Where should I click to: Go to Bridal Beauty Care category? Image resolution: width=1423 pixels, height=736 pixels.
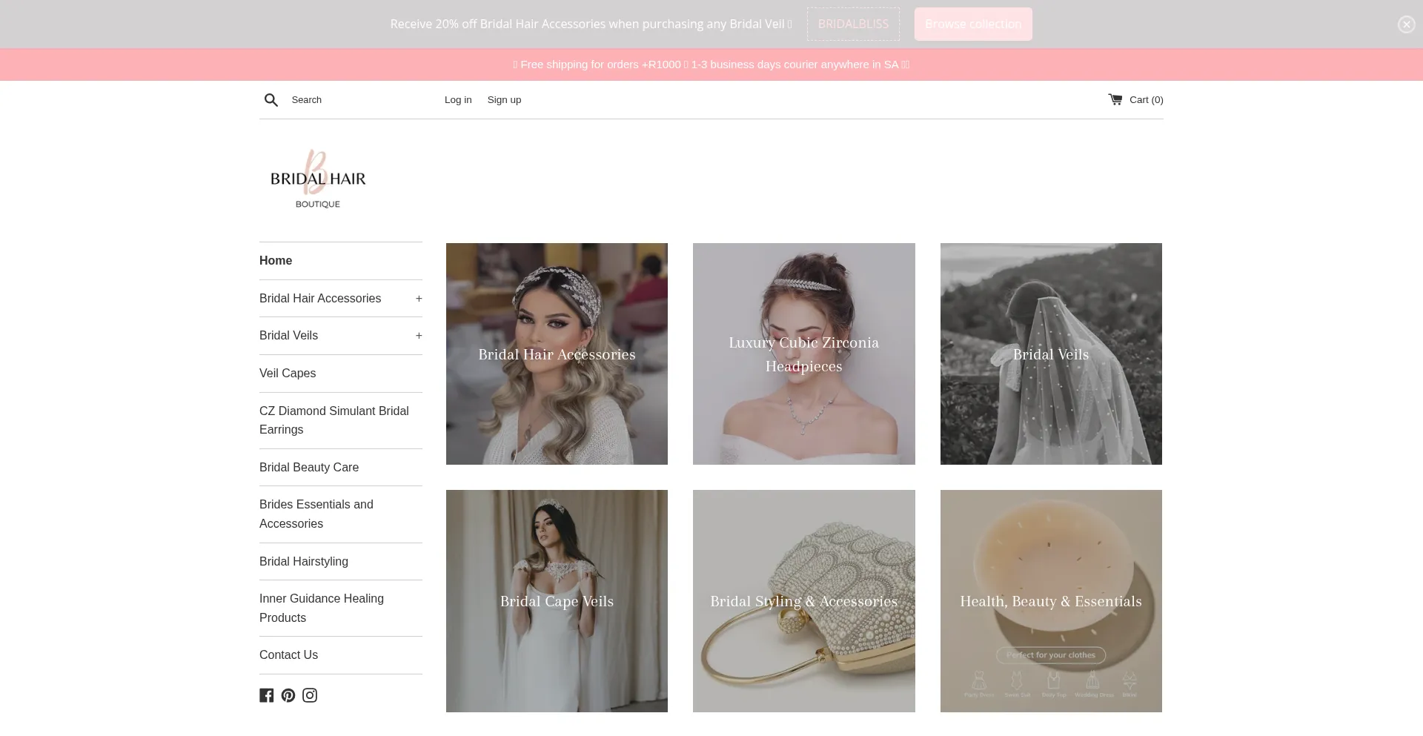pos(309,468)
